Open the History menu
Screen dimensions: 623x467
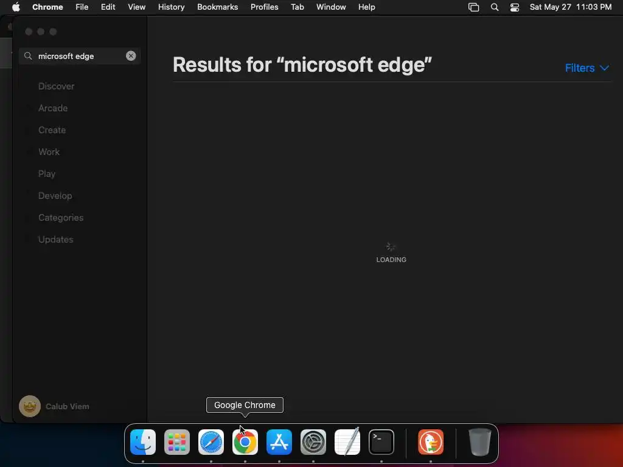pos(171,7)
